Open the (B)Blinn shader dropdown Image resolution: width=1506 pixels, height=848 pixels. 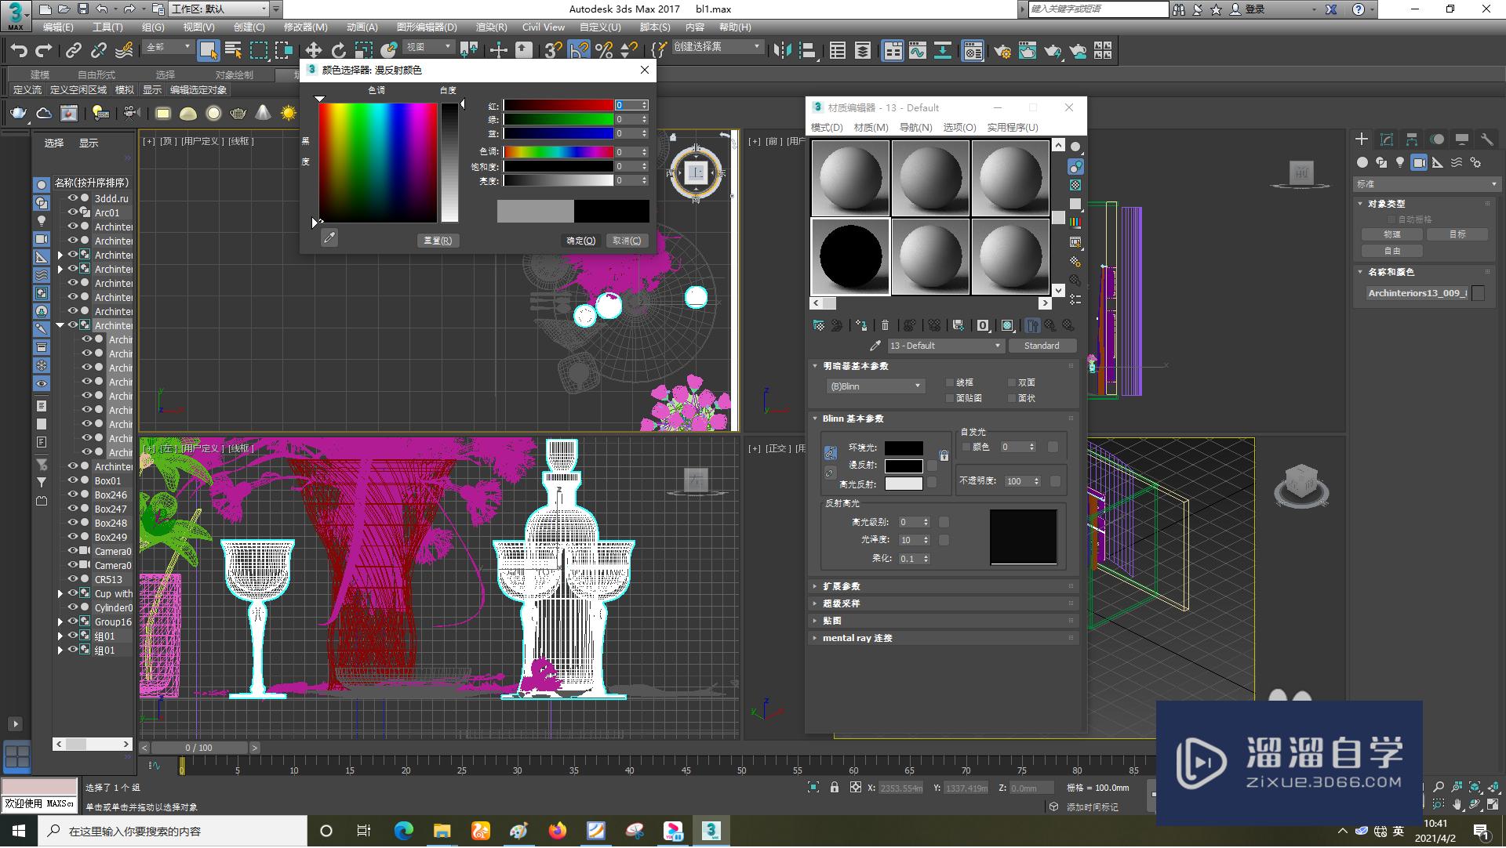click(x=875, y=386)
